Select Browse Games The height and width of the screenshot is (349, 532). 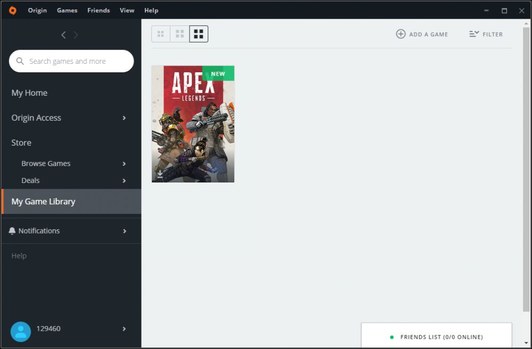coord(46,163)
